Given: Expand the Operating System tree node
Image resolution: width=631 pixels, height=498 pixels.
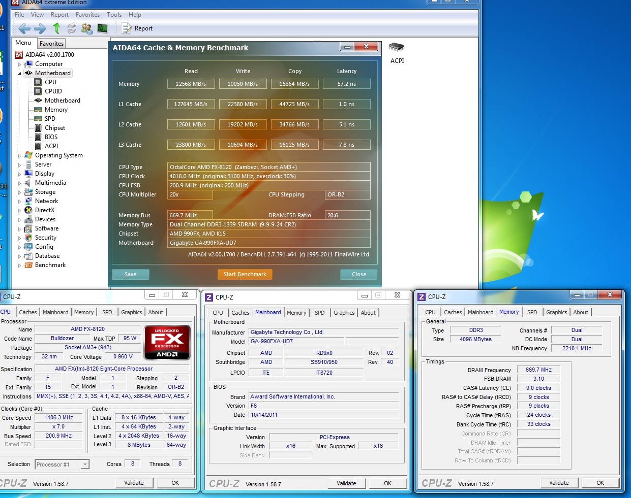Looking at the screenshot, I should point(20,156).
